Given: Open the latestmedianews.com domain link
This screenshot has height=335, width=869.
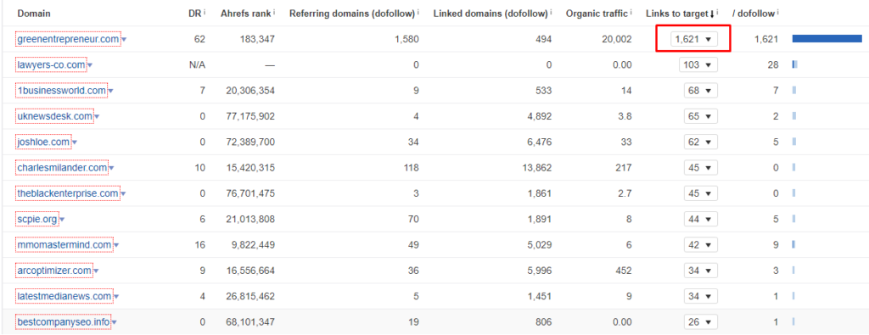Looking at the screenshot, I should pos(64,296).
